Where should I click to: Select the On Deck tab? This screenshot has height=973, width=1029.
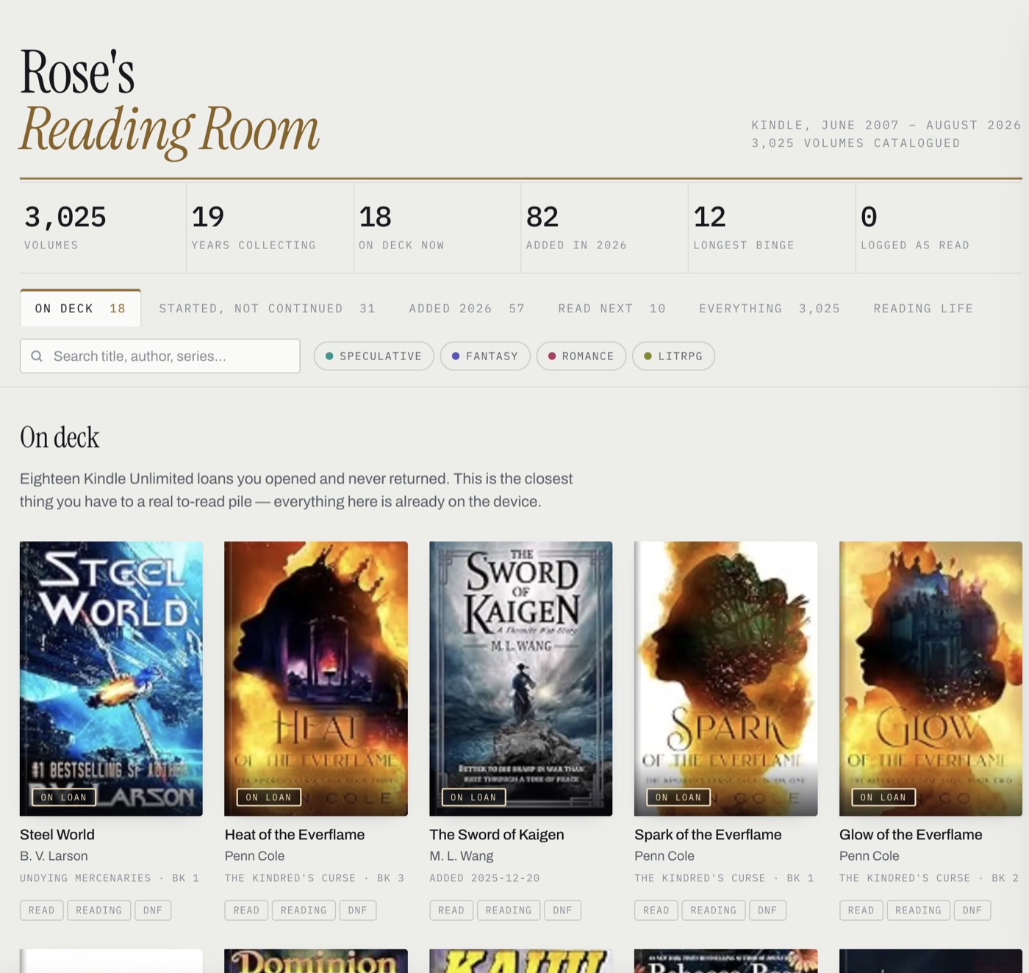point(80,309)
